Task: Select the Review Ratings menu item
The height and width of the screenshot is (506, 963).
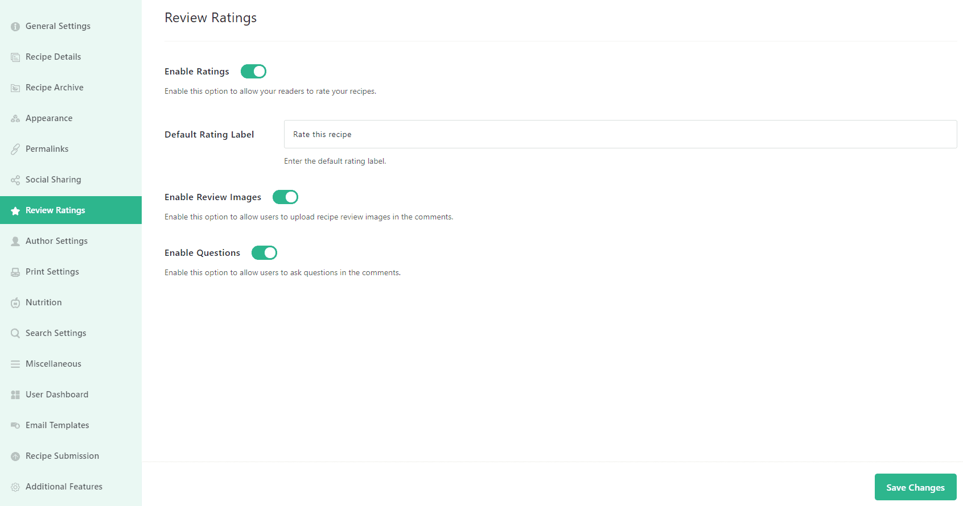Action: 71,210
